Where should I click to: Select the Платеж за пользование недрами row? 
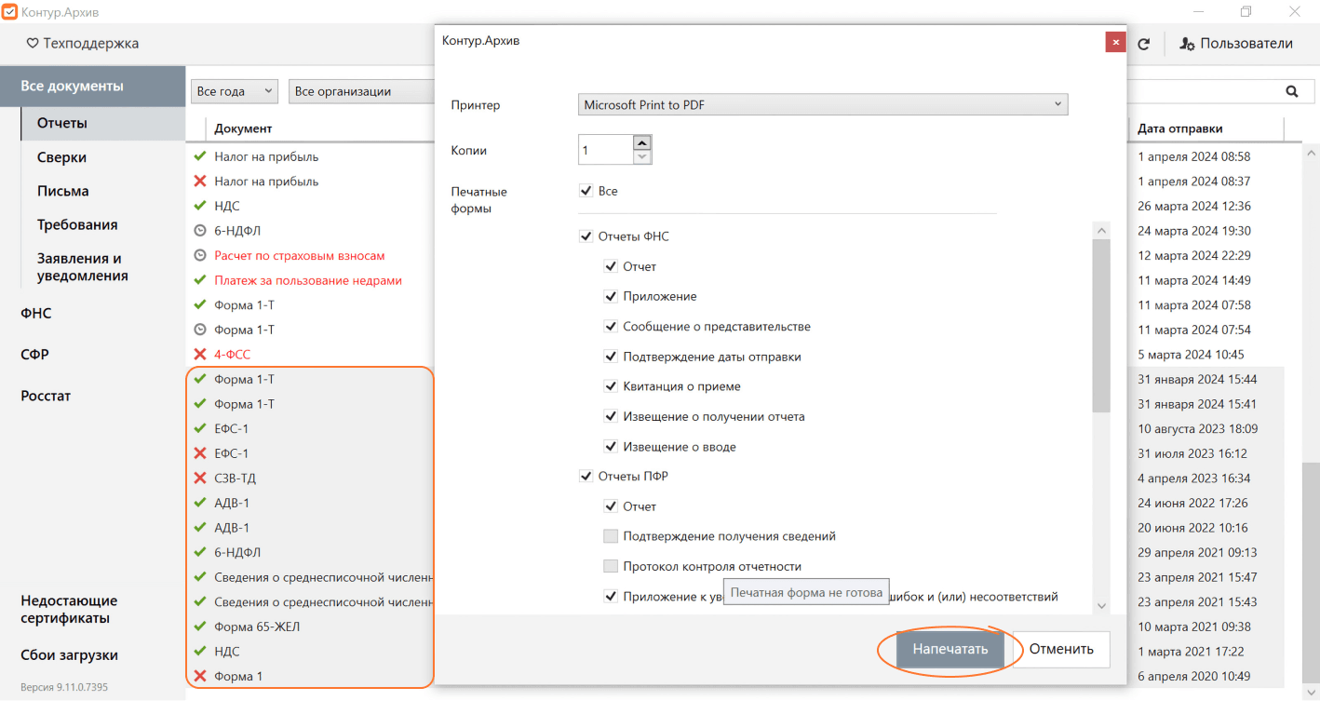click(310, 280)
